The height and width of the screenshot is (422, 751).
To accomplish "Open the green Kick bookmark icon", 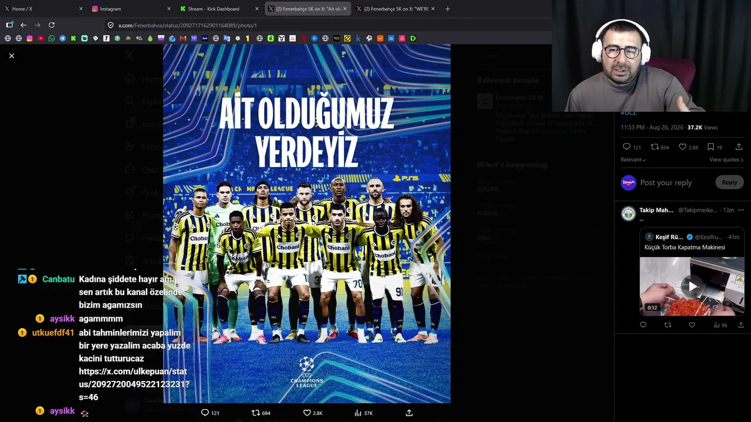I will pyautogui.click(x=73, y=38).
